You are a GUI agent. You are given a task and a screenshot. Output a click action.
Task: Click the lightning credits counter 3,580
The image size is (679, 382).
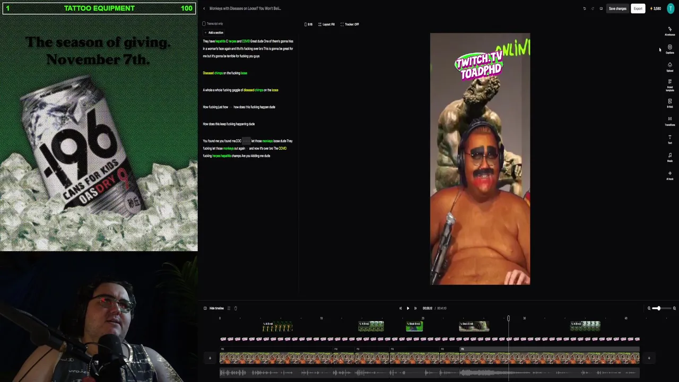[656, 8]
